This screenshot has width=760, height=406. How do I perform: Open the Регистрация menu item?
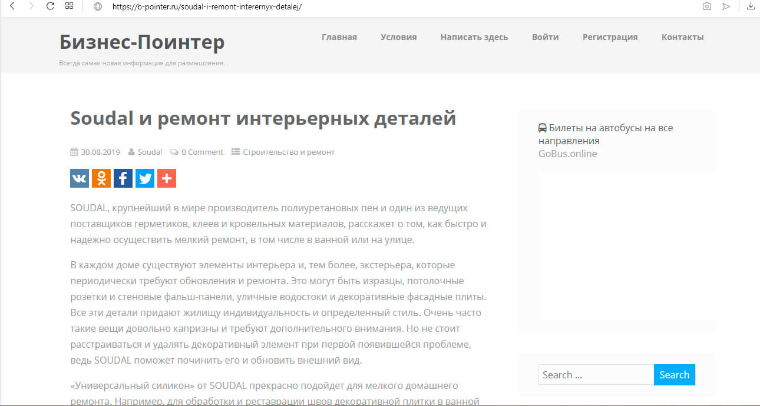(x=610, y=37)
